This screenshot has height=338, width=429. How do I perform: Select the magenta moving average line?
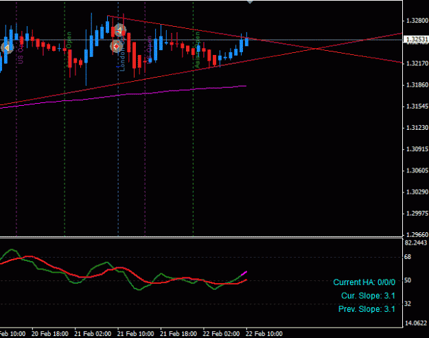coord(123,95)
